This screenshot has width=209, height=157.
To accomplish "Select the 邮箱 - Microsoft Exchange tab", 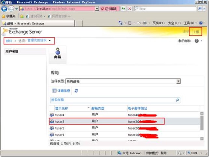I will click(38, 23).
